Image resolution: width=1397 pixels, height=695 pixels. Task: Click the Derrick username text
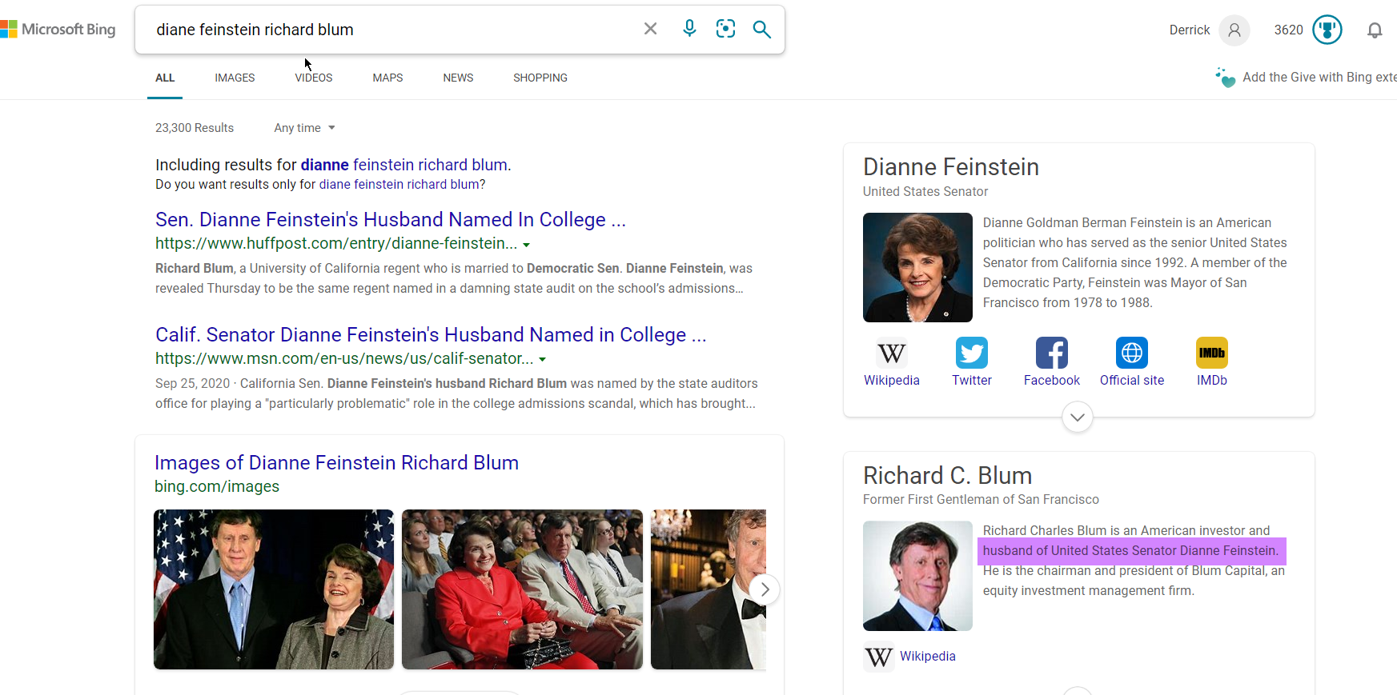1190,30
